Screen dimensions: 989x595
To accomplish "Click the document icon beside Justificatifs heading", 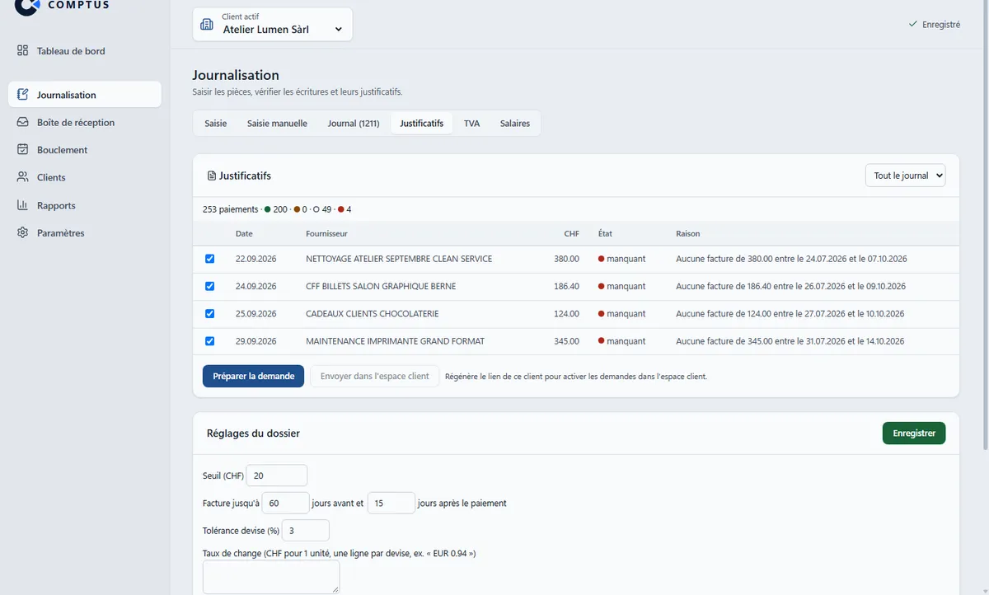I will click(211, 176).
